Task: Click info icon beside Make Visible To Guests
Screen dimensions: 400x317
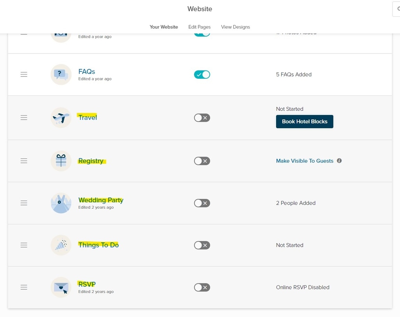Action: 339,161
